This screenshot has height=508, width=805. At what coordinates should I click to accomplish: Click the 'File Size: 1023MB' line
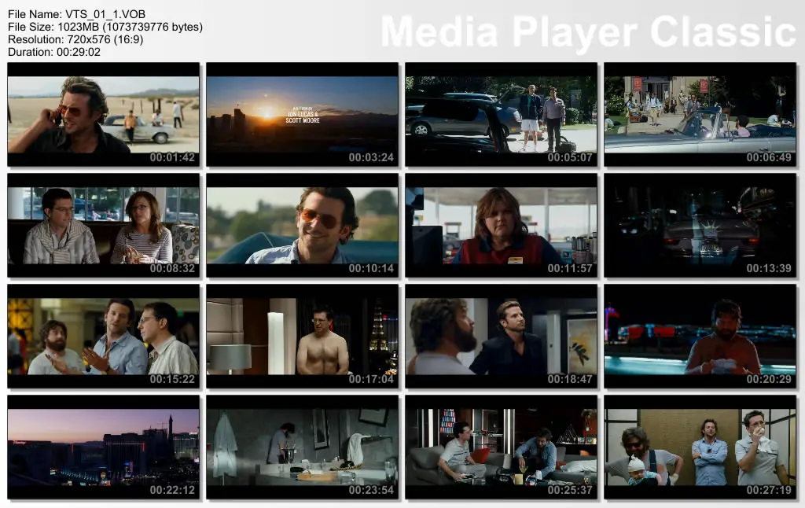coord(105,27)
